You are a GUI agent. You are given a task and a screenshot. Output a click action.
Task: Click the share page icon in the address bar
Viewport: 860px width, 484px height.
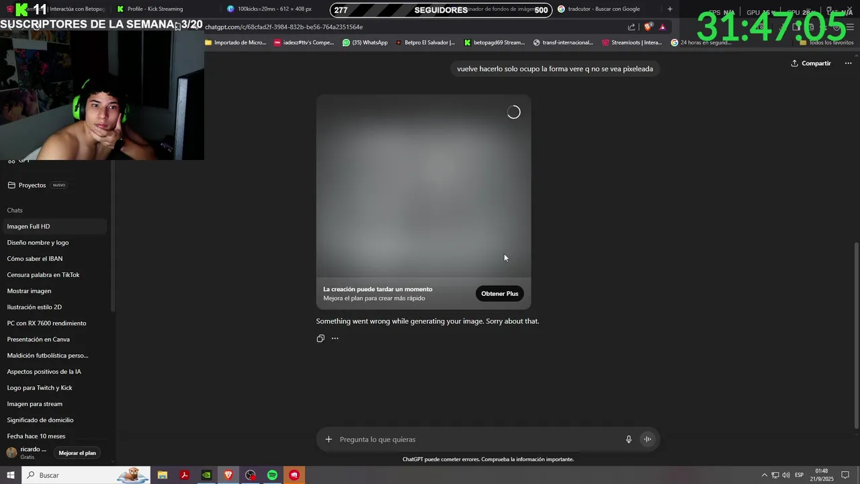pyautogui.click(x=632, y=27)
